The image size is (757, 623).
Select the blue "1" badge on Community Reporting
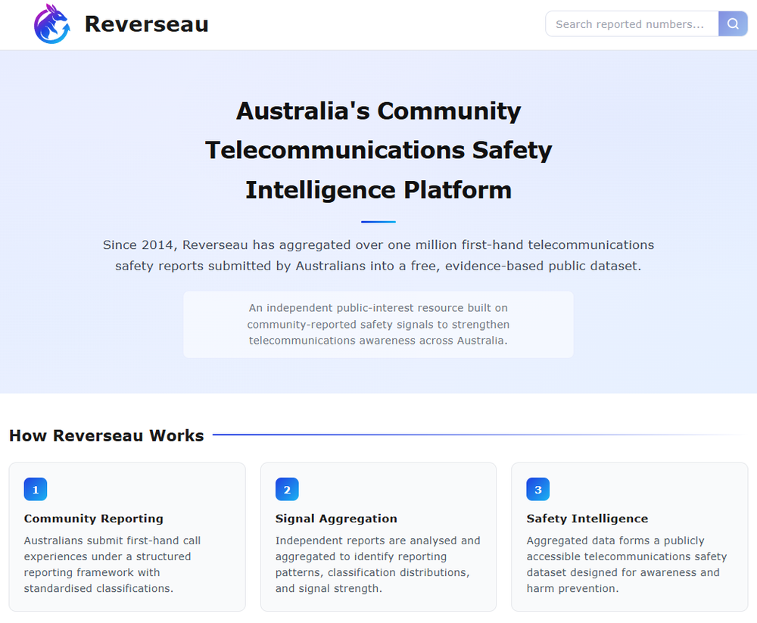(36, 489)
